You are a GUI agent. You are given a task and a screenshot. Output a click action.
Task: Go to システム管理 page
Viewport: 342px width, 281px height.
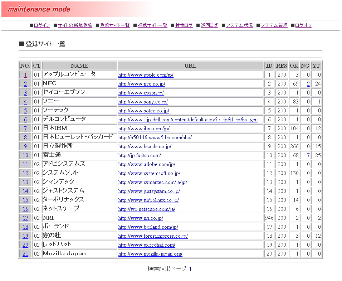pyautogui.click(x=274, y=25)
